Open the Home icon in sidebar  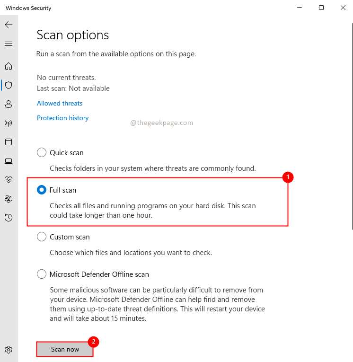click(9, 66)
